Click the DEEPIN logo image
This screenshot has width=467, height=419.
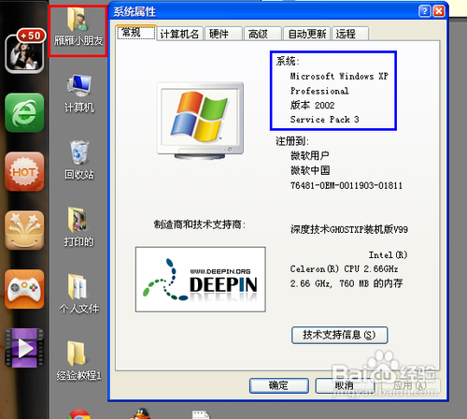pyautogui.click(x=201, y=280)
